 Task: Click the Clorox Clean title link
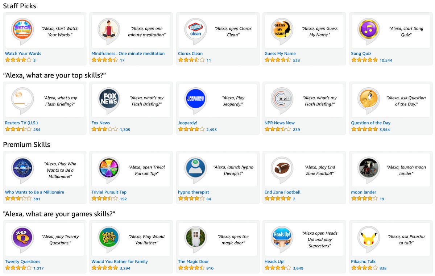point(190,54)
